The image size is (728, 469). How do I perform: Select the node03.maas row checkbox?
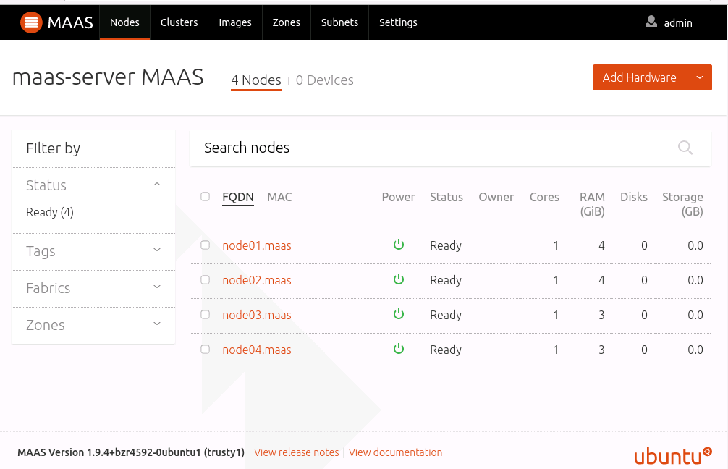click(x=206, y=315)
